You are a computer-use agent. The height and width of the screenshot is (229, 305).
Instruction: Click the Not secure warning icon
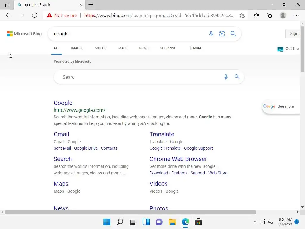[x=49, y=15]
